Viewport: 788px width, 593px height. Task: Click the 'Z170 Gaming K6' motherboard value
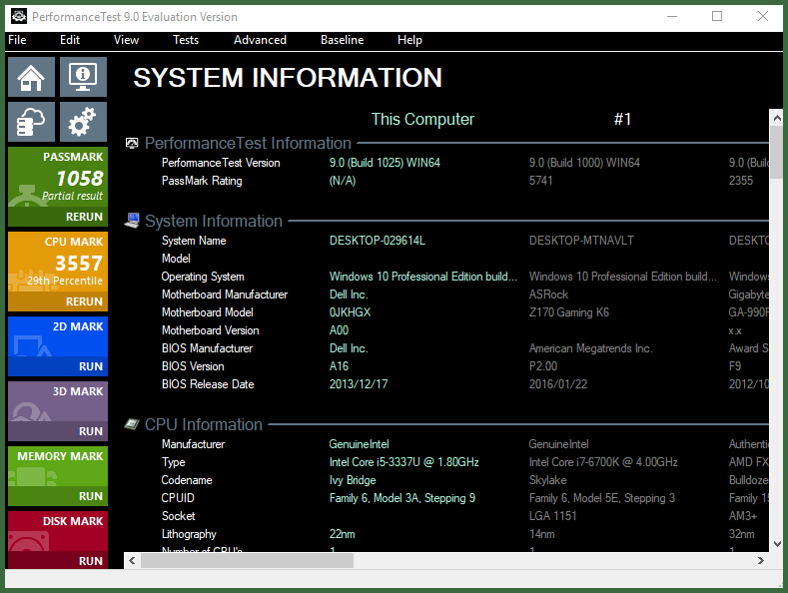(x=569, y=312)
